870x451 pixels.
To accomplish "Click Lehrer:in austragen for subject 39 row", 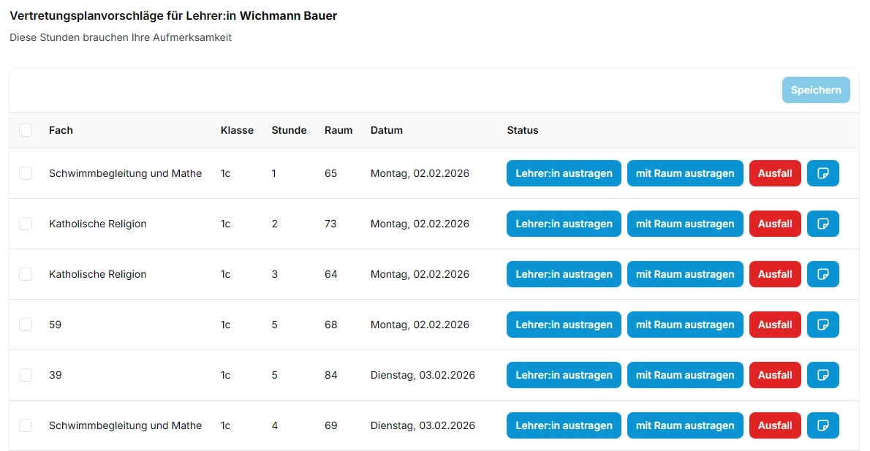I will [564, 375].
